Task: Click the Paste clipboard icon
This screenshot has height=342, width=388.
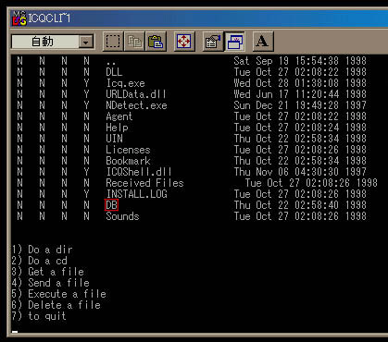Action: tap(156, 42)
